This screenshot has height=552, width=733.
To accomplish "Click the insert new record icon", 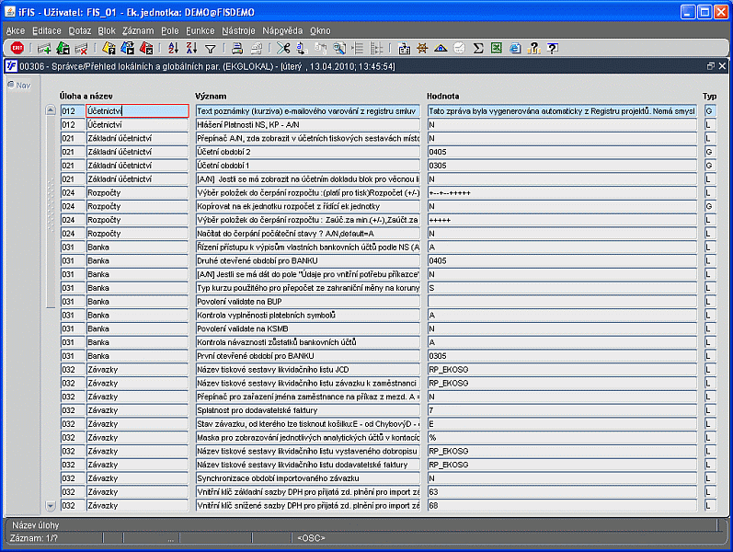I will coord(44,48).
